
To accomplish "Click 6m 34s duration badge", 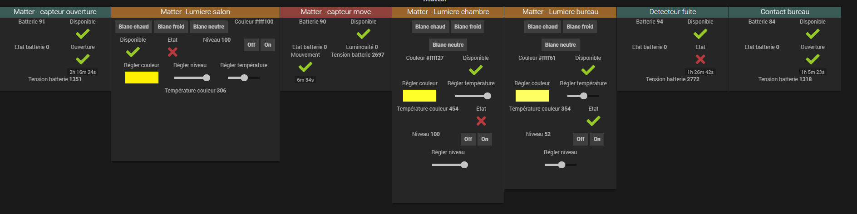I will pos(305,80).
